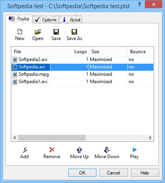Click the file icon beside Softpedia1.avi
Viewport: 165px width, 183px height.
[15, 82]
